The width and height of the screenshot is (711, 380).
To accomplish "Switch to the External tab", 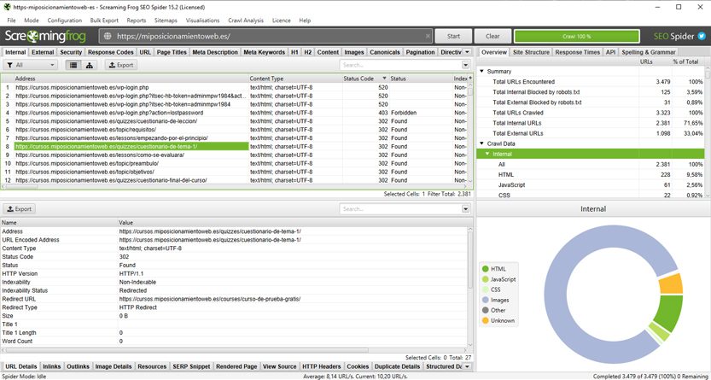I will [43, 52].
